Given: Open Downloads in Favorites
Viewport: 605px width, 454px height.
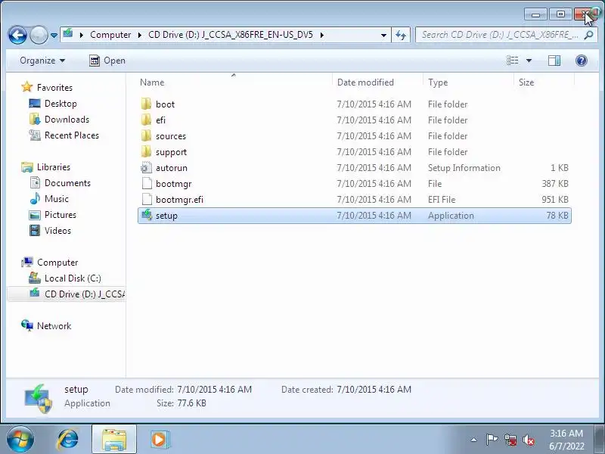Looking at the screenshot, I should click(x=67, y=120).
